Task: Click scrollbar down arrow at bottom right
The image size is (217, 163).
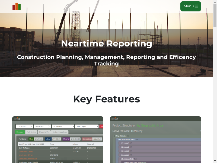Action: click(x=215, y=161)
